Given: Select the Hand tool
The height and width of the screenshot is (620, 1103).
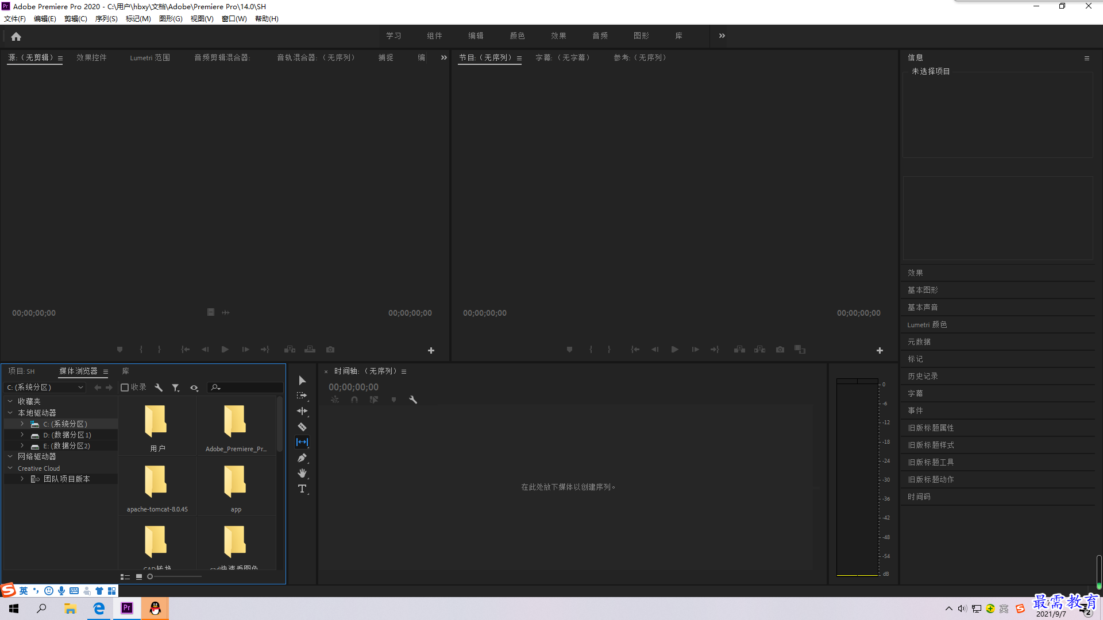Looking at the screenshot, I should pos(302,473).
